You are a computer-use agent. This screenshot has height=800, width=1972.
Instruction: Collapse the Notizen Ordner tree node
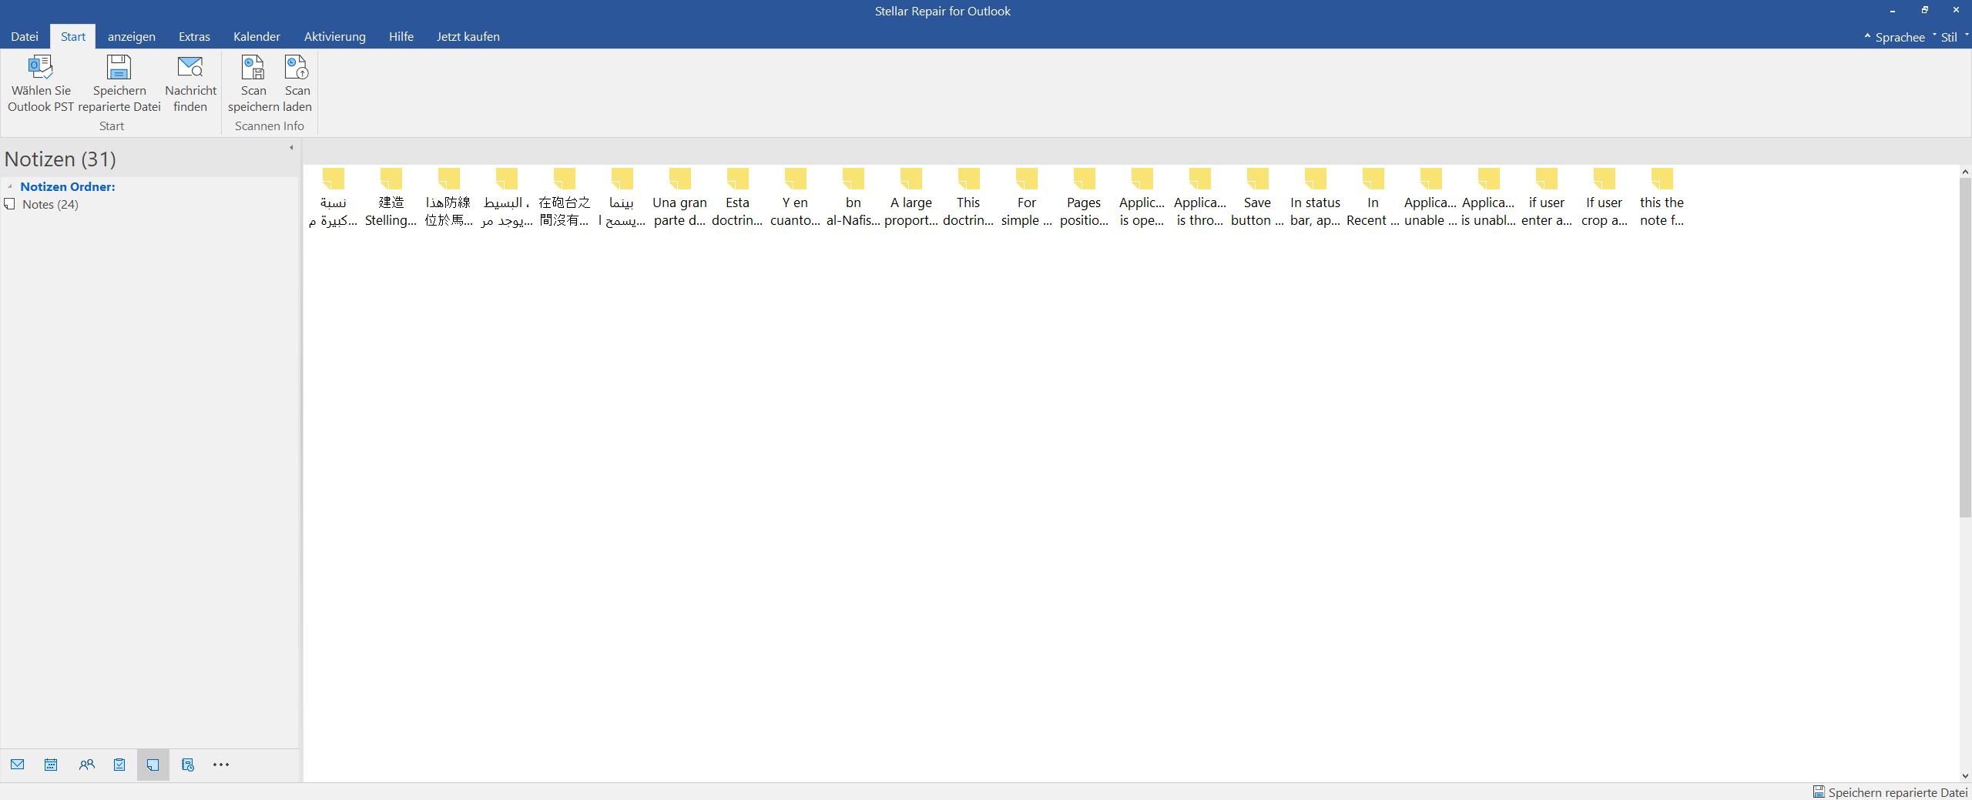(9, 186)
